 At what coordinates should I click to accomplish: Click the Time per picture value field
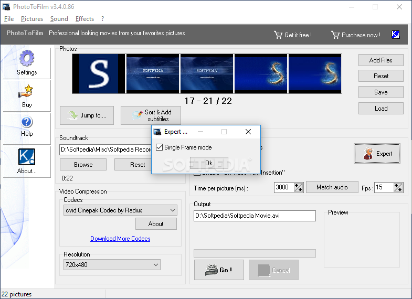coord(284,187)
